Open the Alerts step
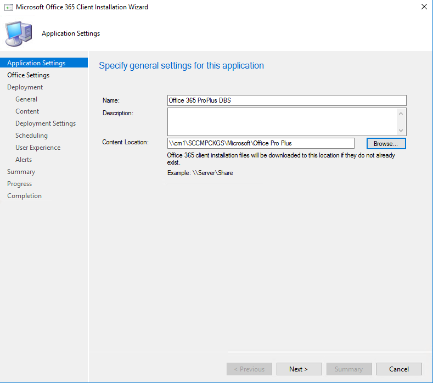The image size is (433, 383). tap(24, 160)
